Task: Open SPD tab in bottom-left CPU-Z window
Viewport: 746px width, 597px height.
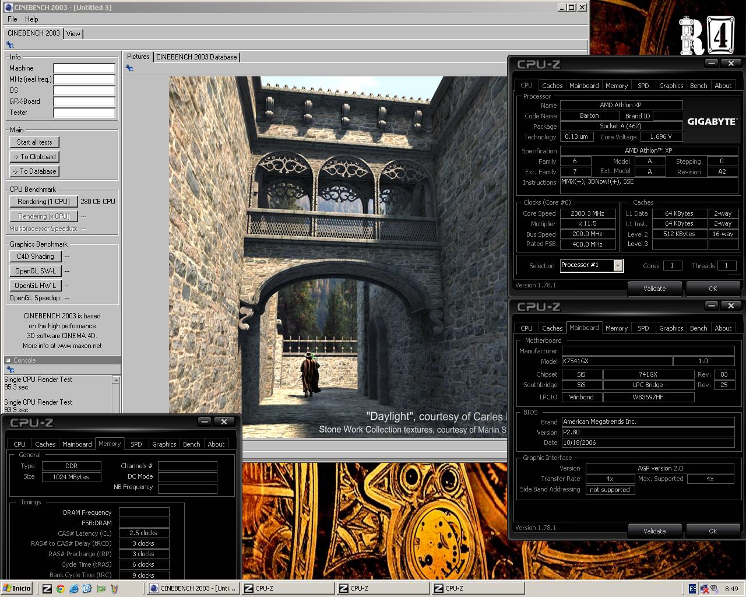Action: [136, 444]
